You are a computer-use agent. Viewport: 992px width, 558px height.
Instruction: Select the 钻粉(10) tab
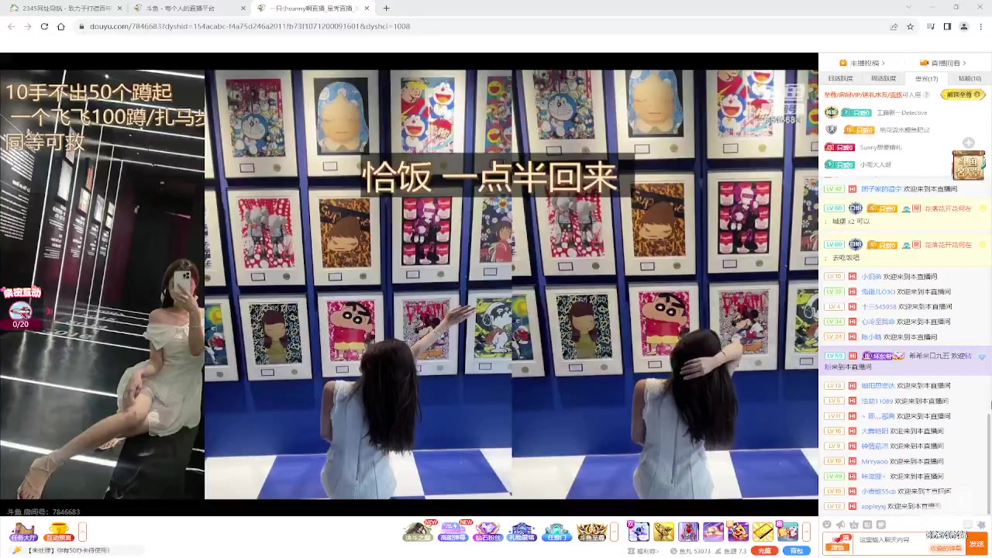point(970,78)
